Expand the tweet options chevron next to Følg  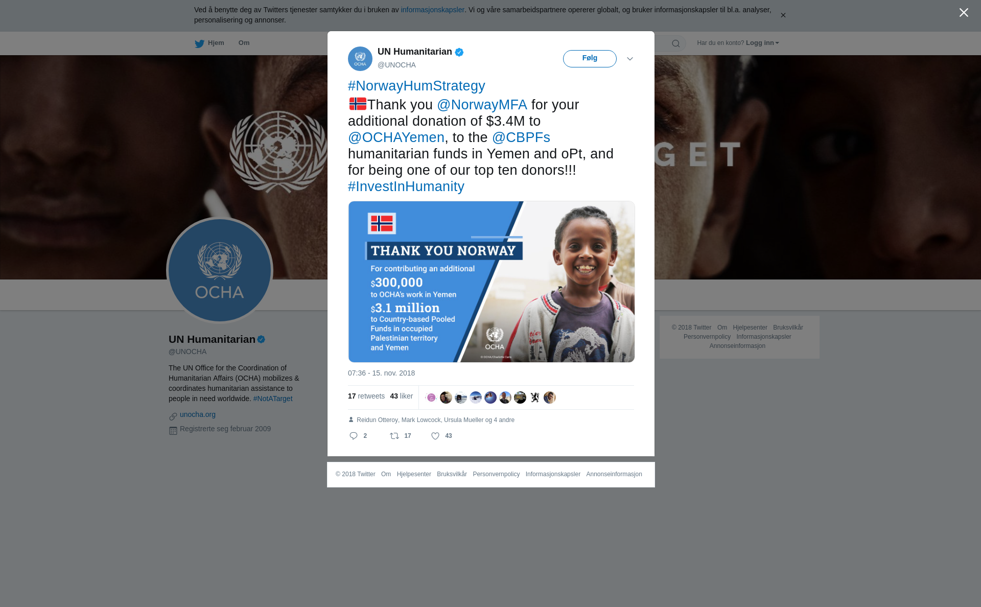(630, 59)
